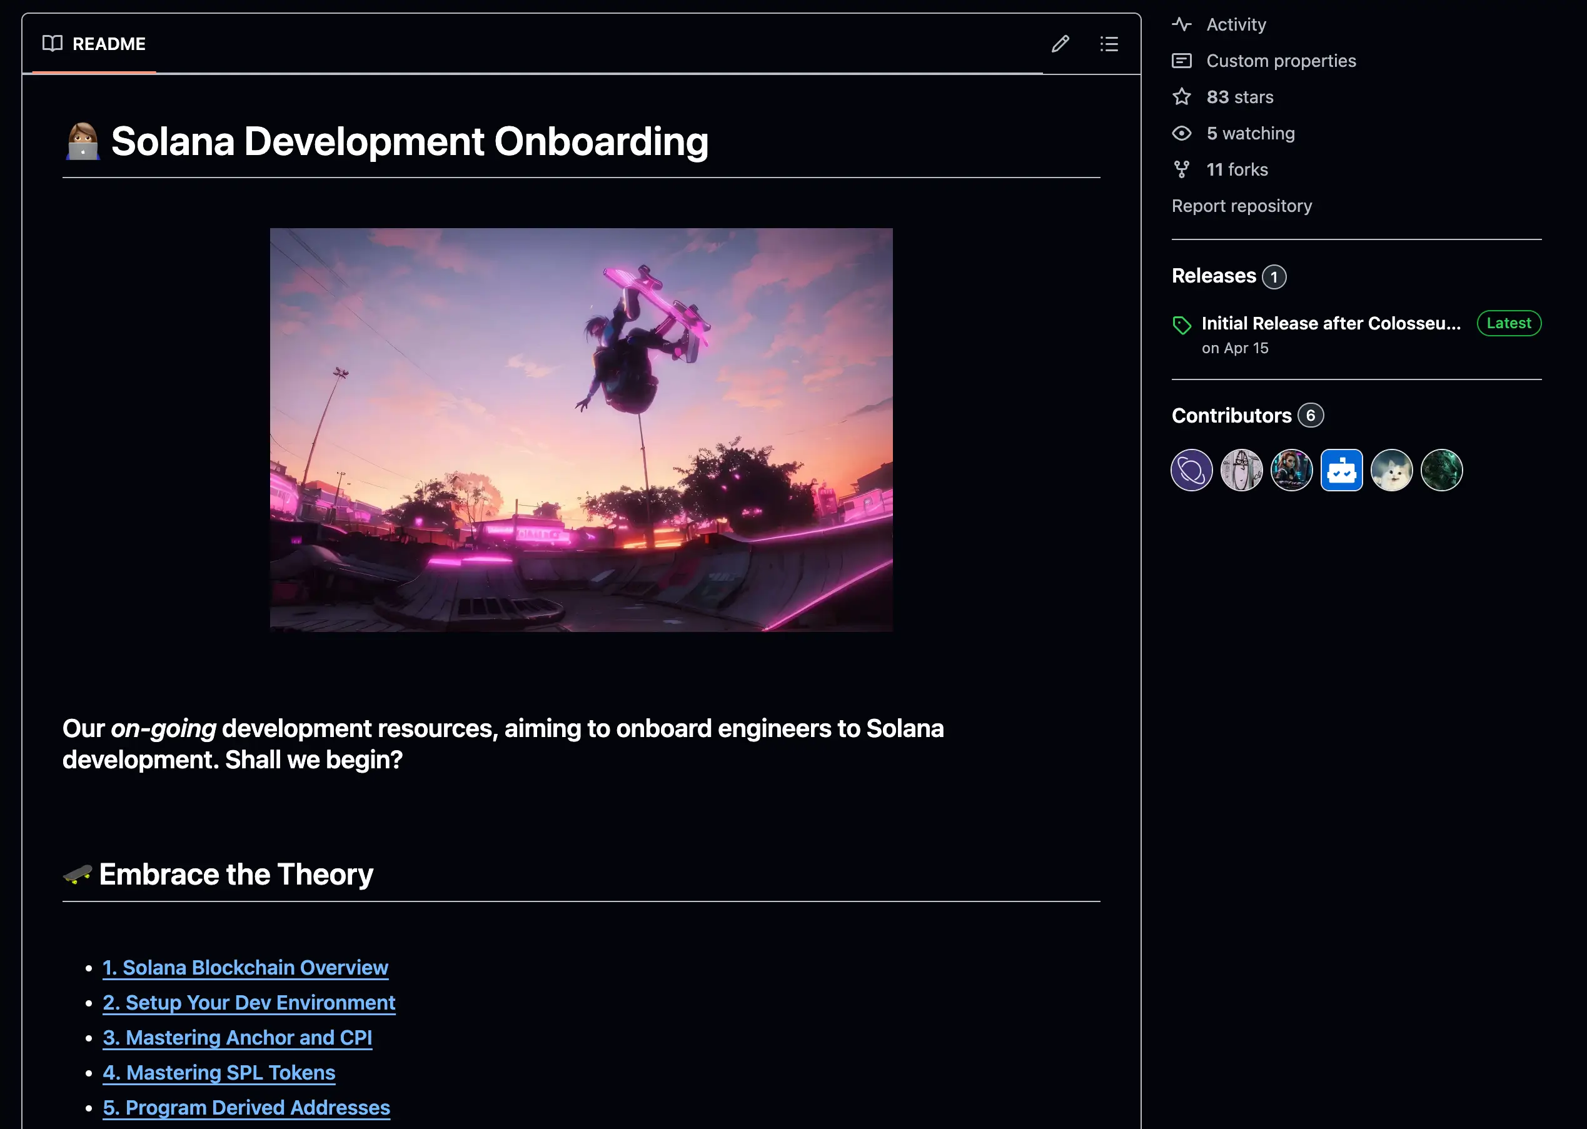Open Initial Release after Colosseum entry
The width and height of the screenshot is (1587, 1129).
1331,323
